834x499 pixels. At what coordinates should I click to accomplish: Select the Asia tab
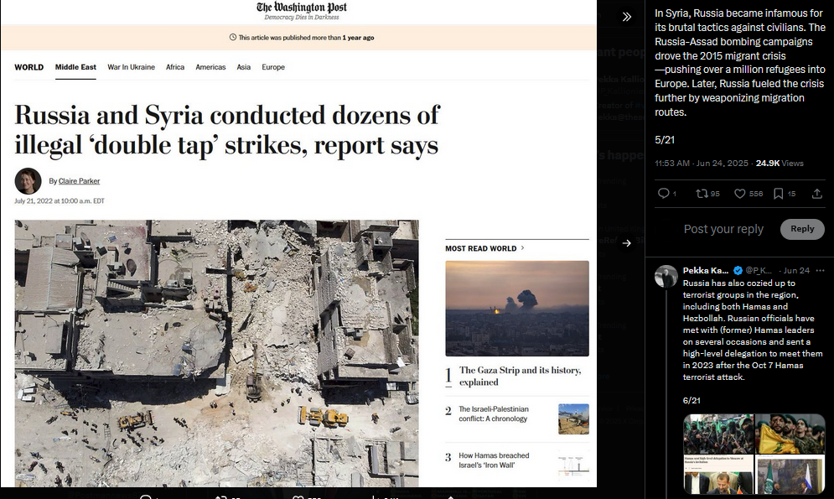[x=244, y=67]
